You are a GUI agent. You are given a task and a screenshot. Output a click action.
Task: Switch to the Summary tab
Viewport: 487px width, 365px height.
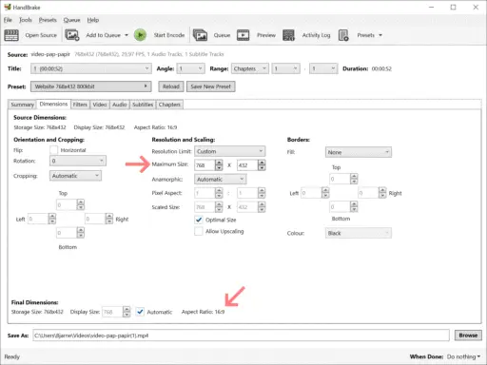(x=22, y=105)
